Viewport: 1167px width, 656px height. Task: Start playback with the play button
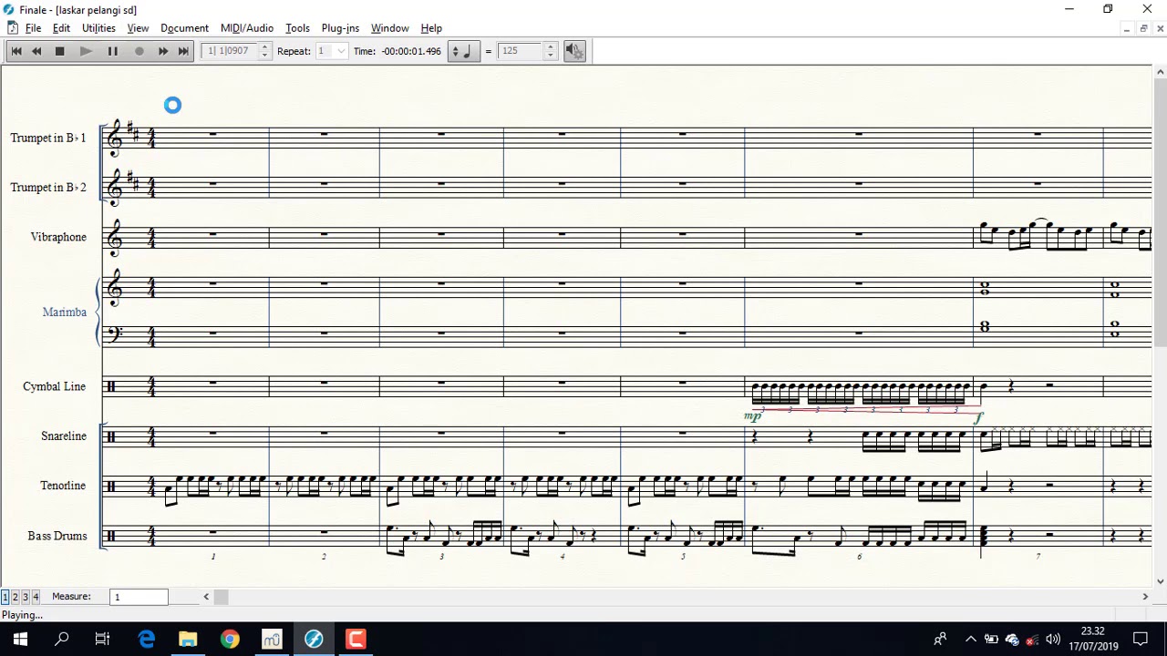[86, 51]
